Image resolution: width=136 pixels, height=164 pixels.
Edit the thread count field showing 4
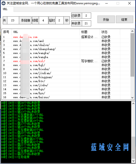pyautogui.click(x=43, y=20)
